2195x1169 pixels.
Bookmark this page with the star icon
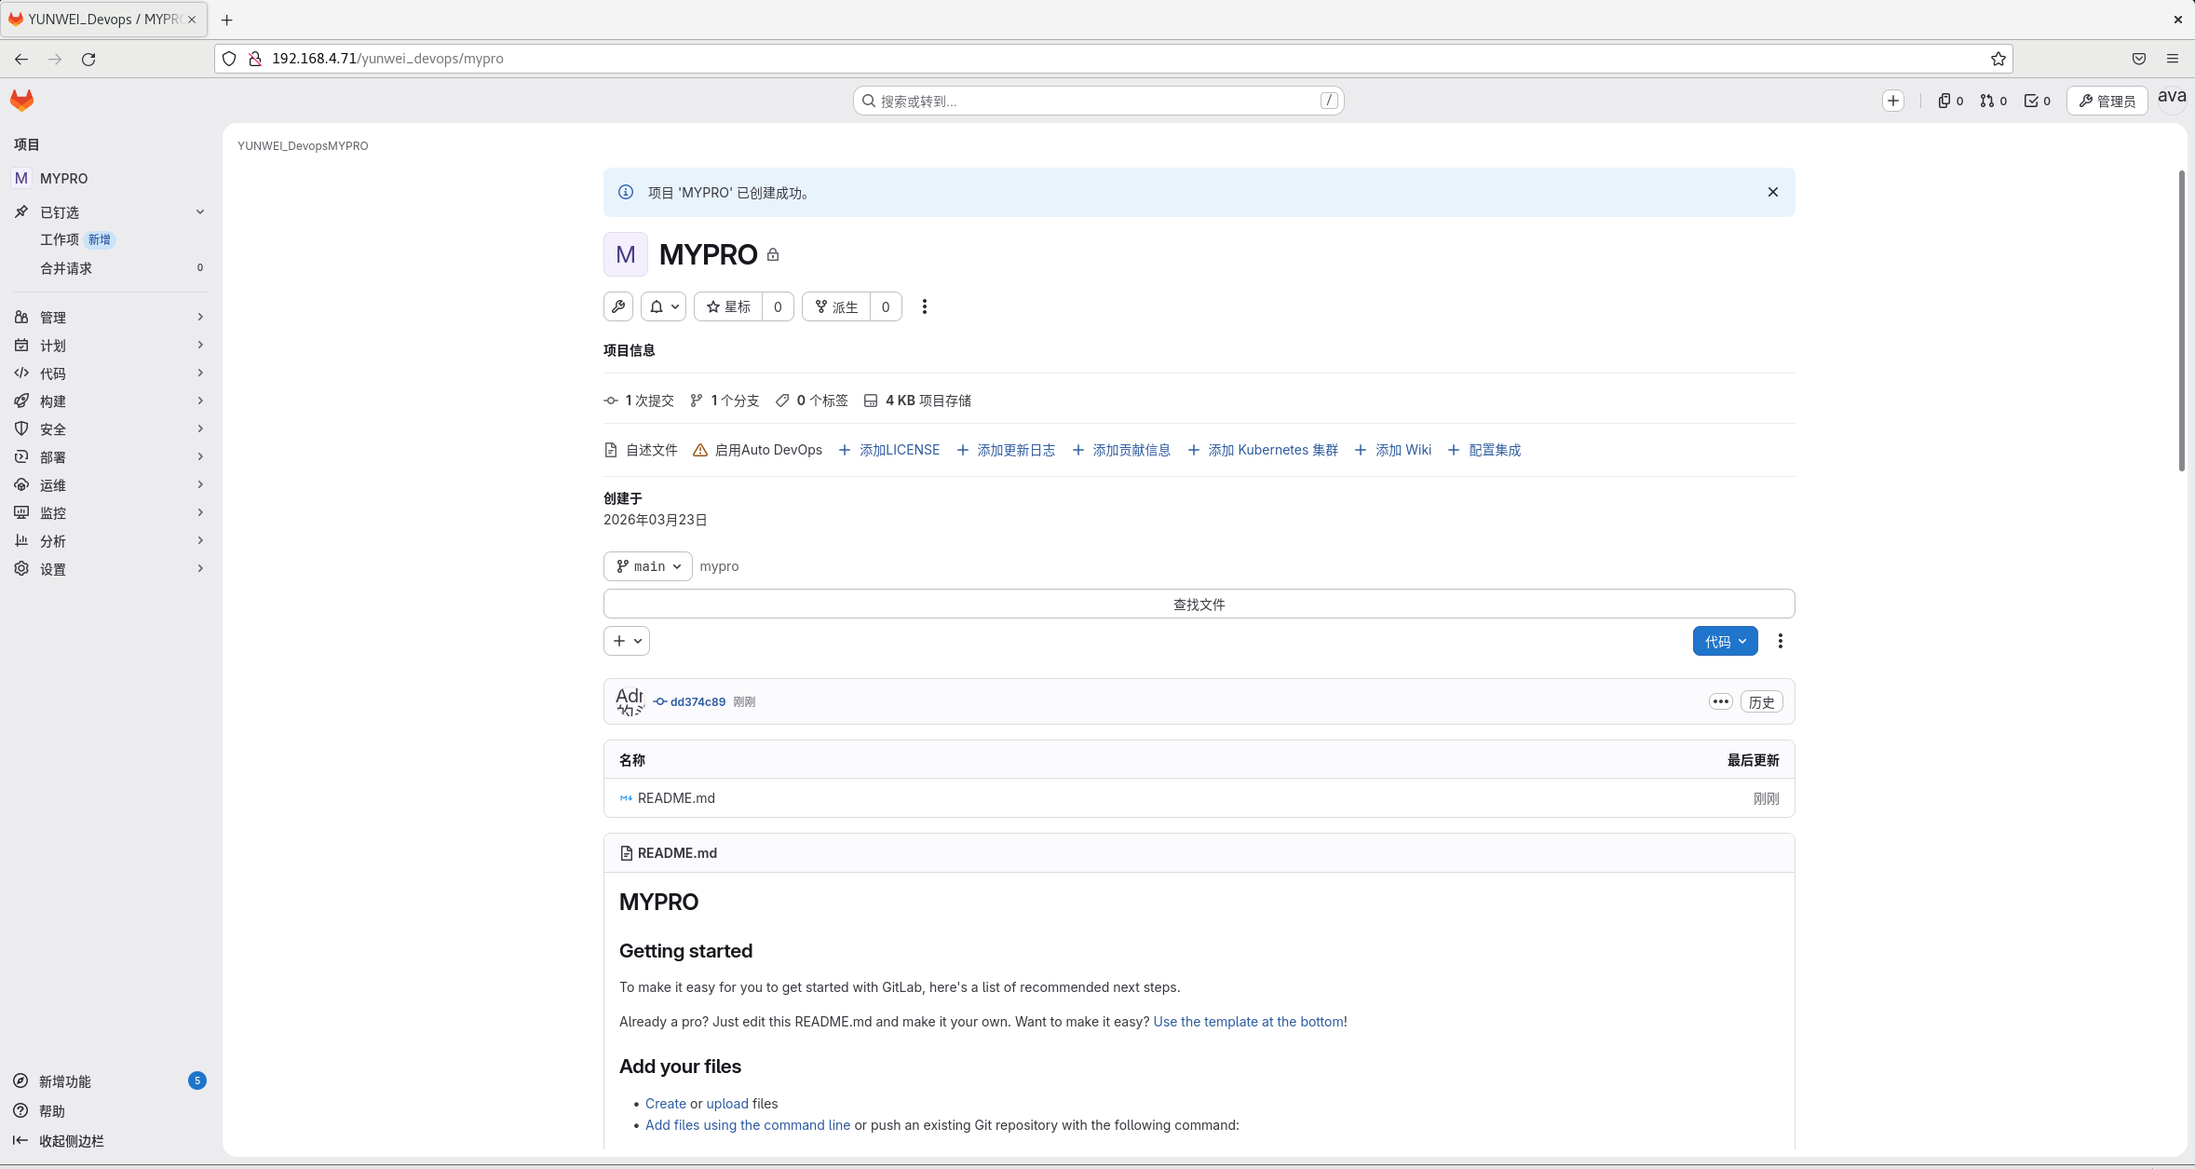(x=1998, y=59)
